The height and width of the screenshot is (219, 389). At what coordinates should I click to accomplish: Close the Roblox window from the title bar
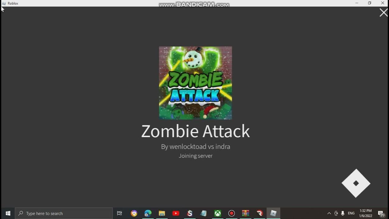coord(383,3)
